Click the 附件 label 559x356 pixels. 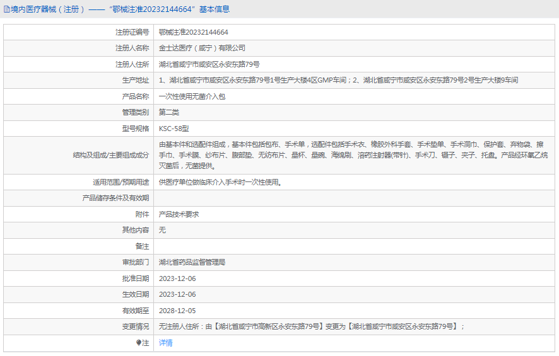142,214
